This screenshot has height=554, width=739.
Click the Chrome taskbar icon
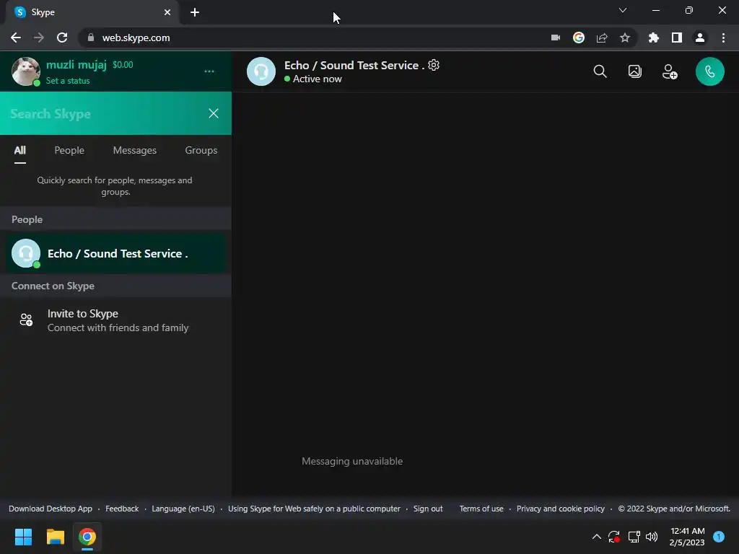click(x=87, y=537)
